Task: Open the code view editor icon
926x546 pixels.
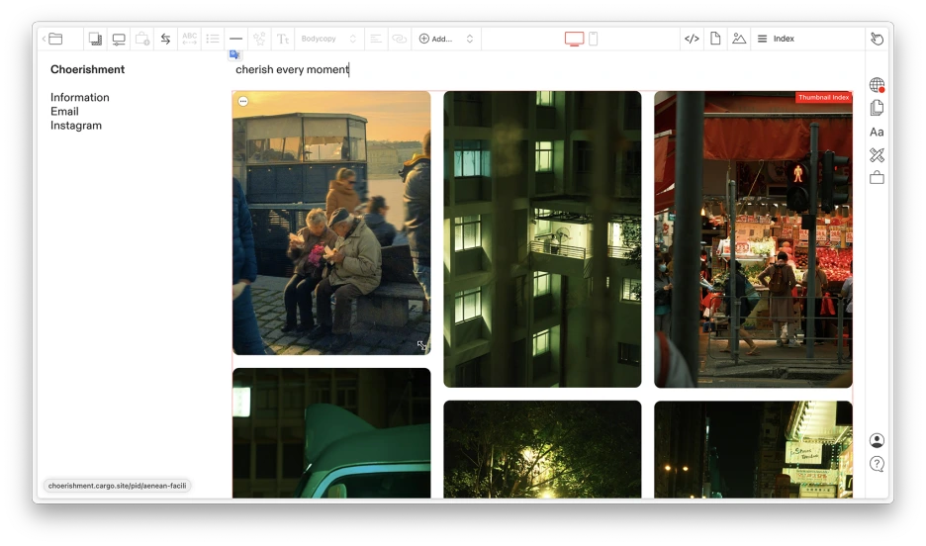Action: [x=692, y=39]
